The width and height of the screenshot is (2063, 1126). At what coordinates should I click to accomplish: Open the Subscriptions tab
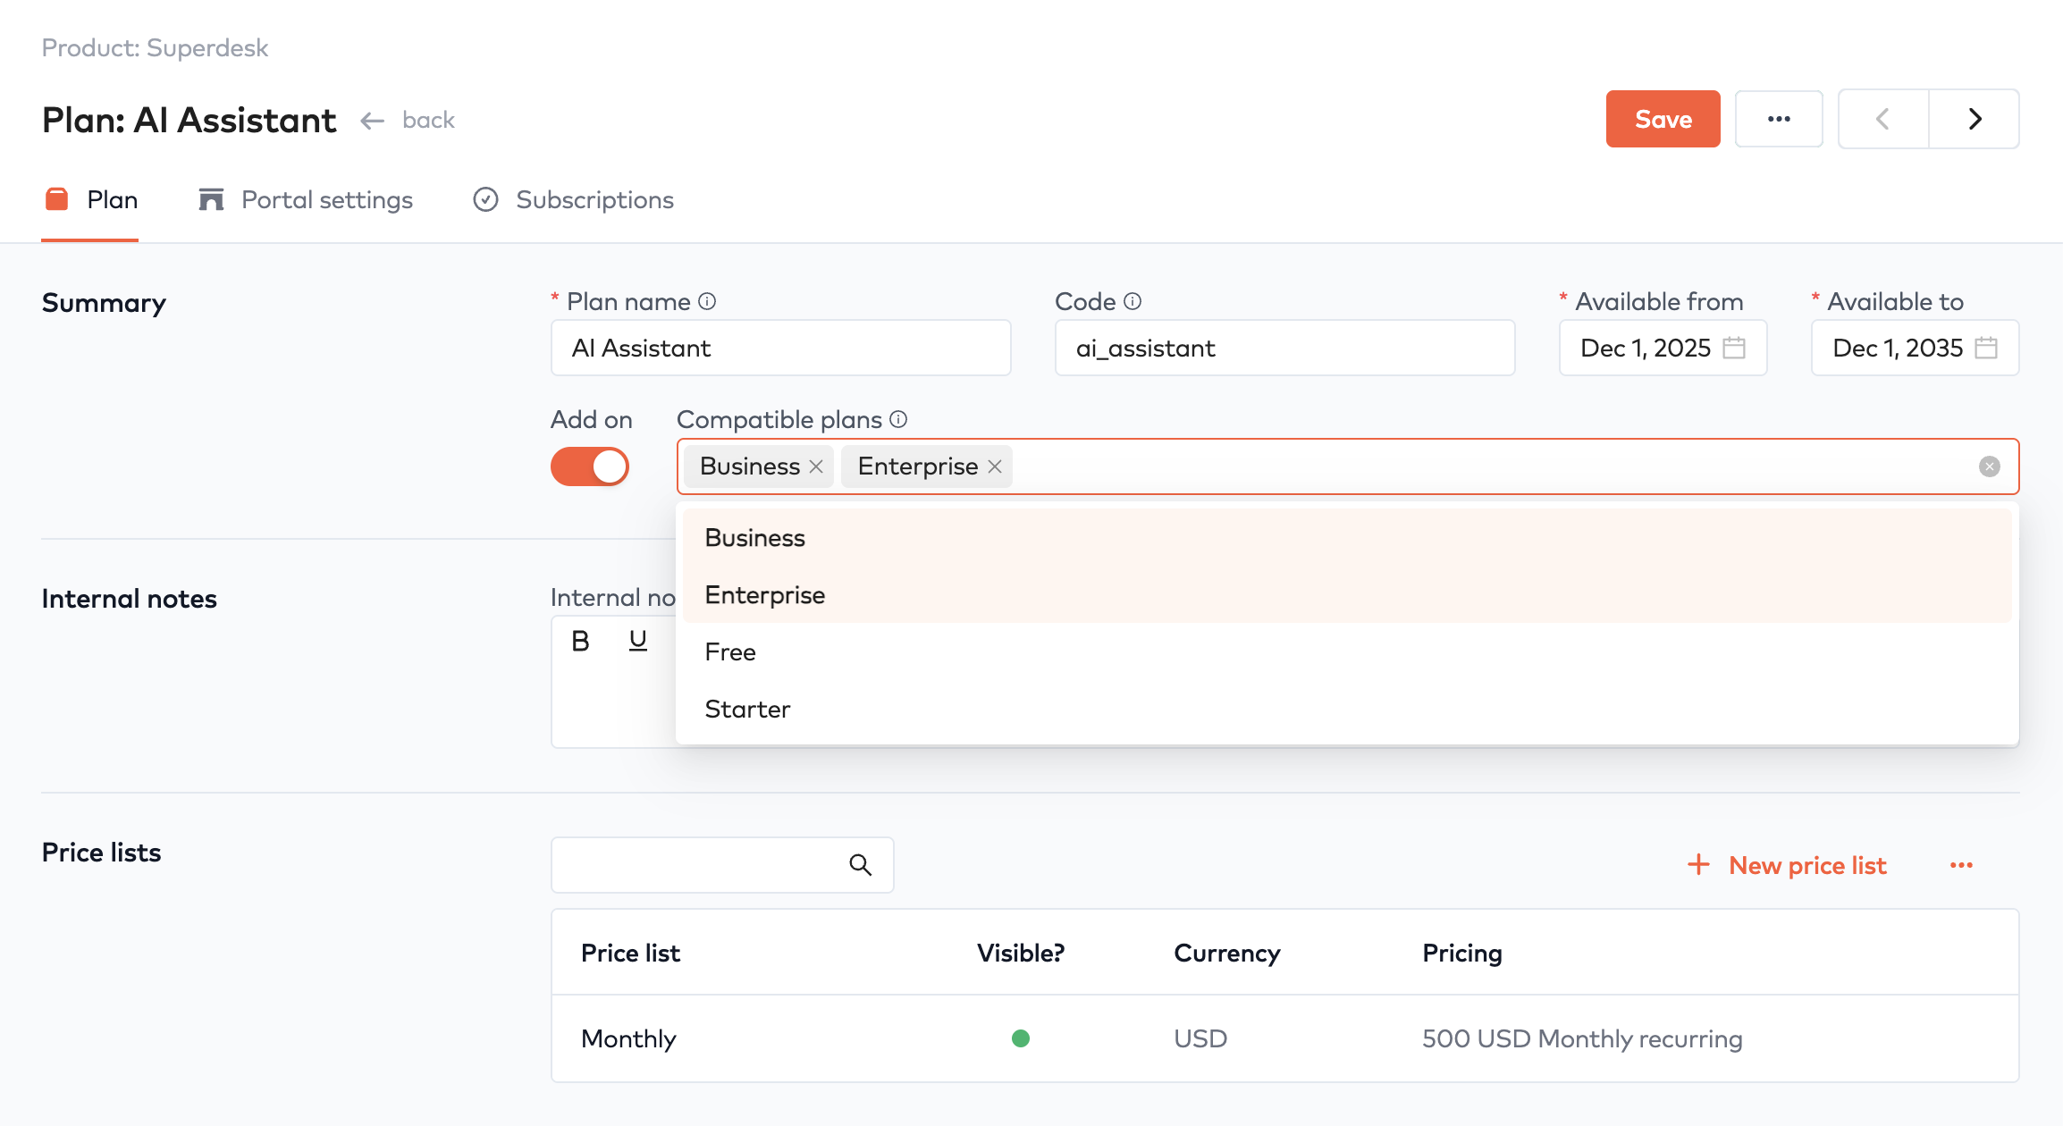point(573,199)
